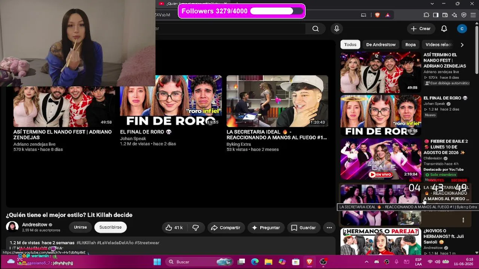This screenshot has width=479, height=269.
Task: Open the Fiebre de Baile 2 live thumbnail
Action: tap(381, 159)
